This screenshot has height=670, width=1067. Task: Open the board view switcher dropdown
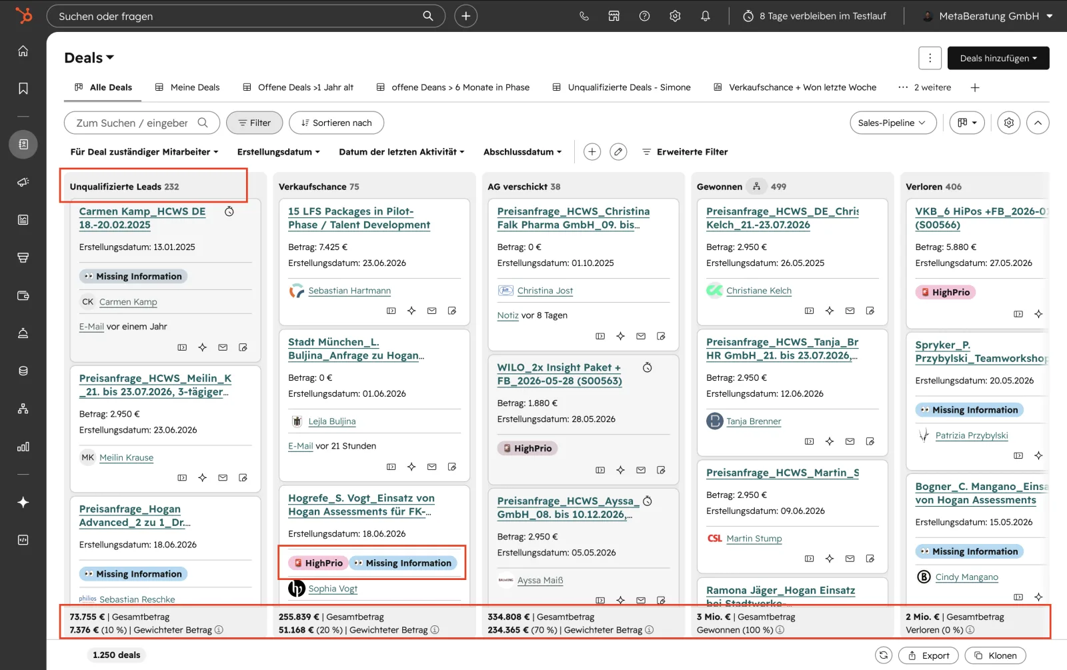pos(967,123)
